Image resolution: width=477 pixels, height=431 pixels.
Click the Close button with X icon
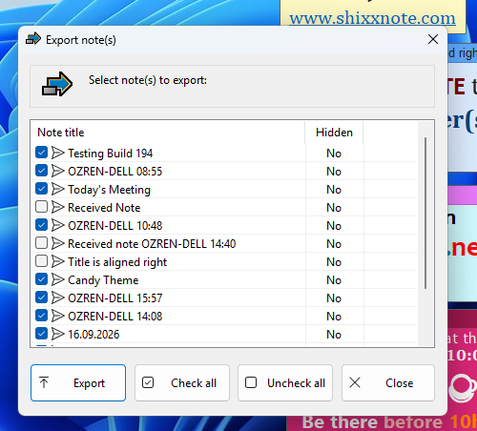pos(388,382)
